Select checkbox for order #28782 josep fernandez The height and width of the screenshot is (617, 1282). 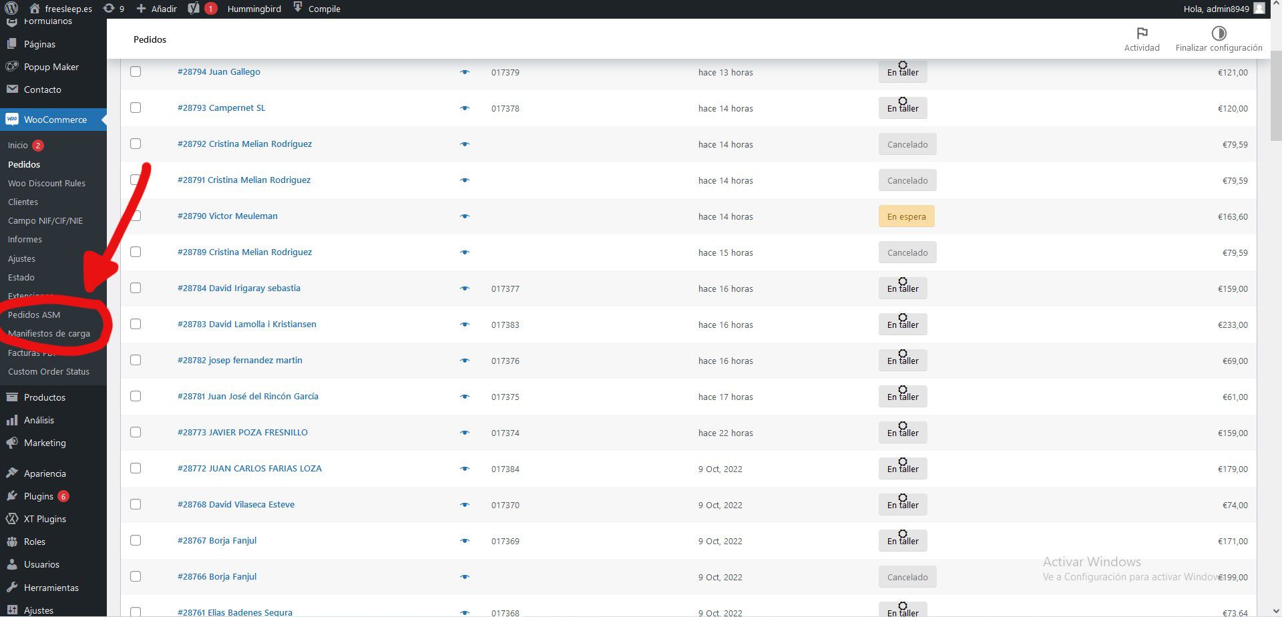136,360
